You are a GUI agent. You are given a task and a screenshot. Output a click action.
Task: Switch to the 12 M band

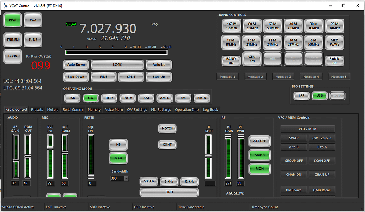(x=272, y=42)
